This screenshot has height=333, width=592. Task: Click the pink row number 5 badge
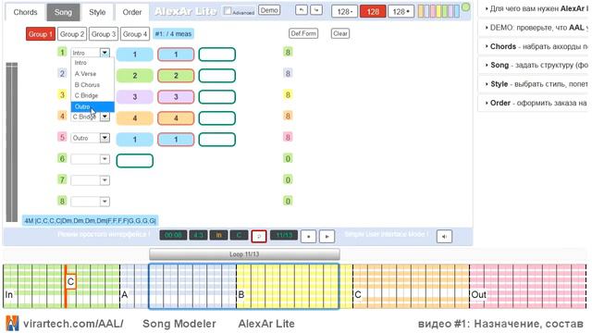click(x=62, y=137)
